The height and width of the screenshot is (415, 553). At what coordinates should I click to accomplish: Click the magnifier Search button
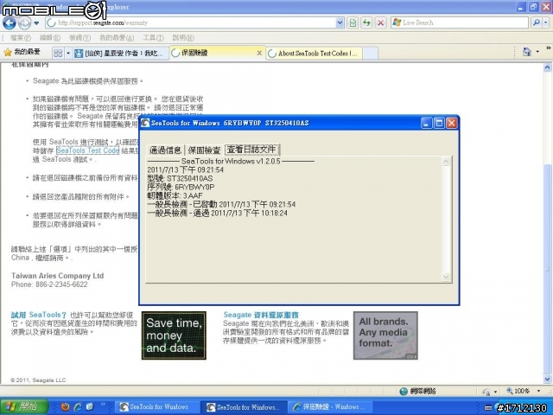click(537, 23)
